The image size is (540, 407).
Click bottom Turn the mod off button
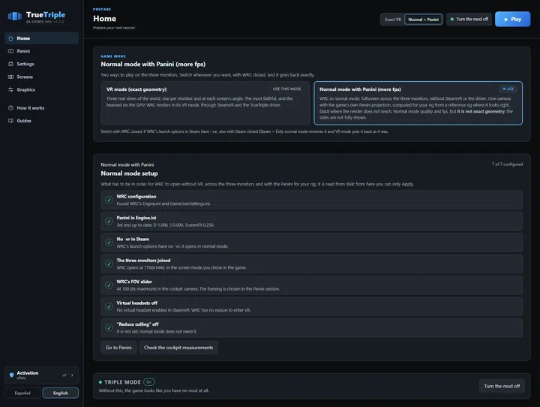(x=502, y=386)
